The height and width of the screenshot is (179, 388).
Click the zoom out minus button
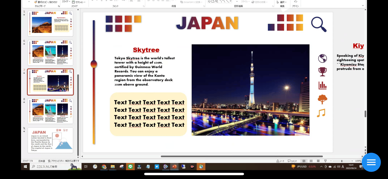point(331,161)
